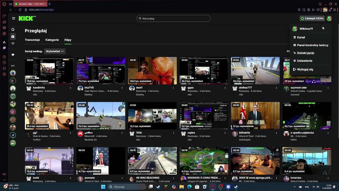Select the Klipy tab
Image resolution: width=339 pixels, height=191 pixels.
click(68, 40)
